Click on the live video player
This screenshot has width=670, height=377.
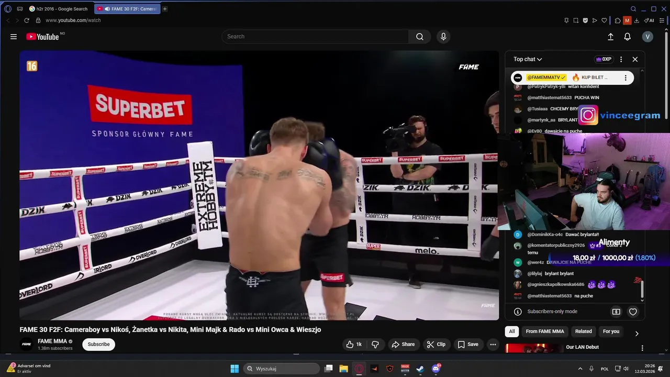coord(259,185)
